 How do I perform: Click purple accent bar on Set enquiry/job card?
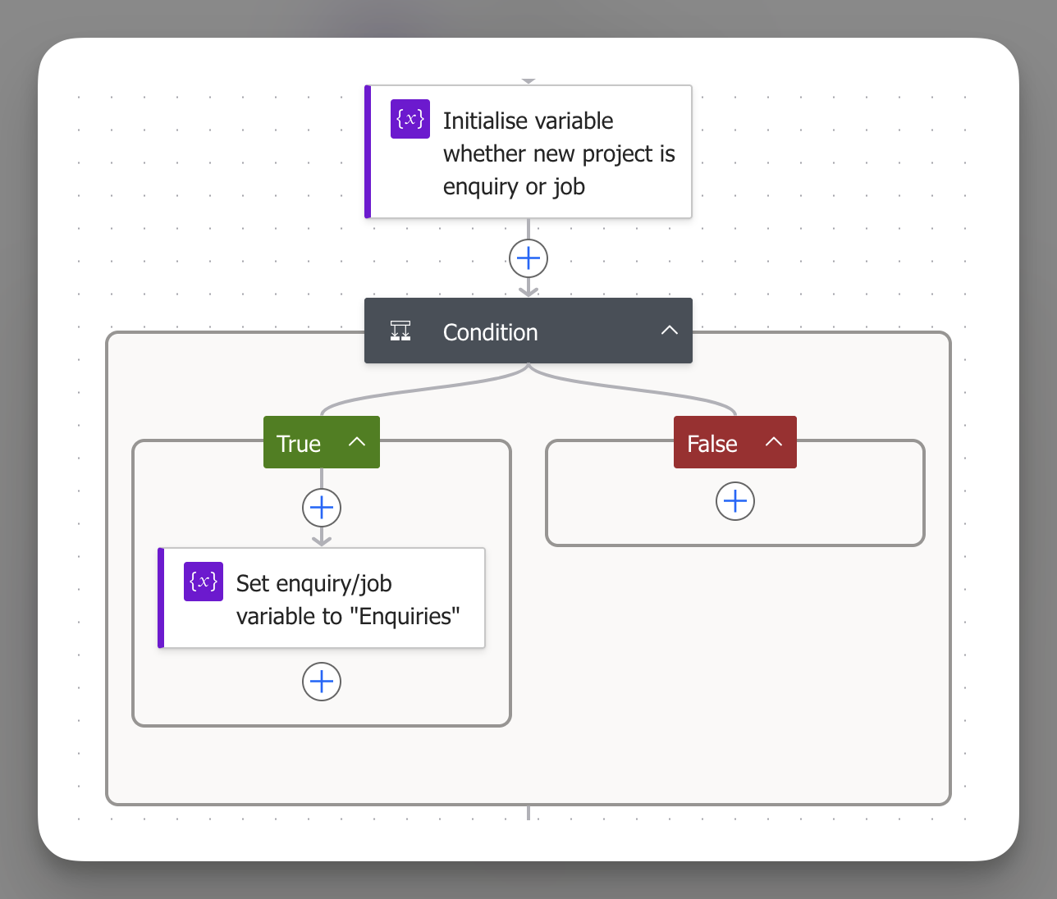(161, 598)
